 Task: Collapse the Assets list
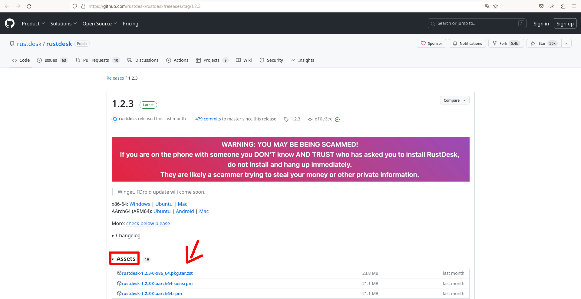point(124,259)
